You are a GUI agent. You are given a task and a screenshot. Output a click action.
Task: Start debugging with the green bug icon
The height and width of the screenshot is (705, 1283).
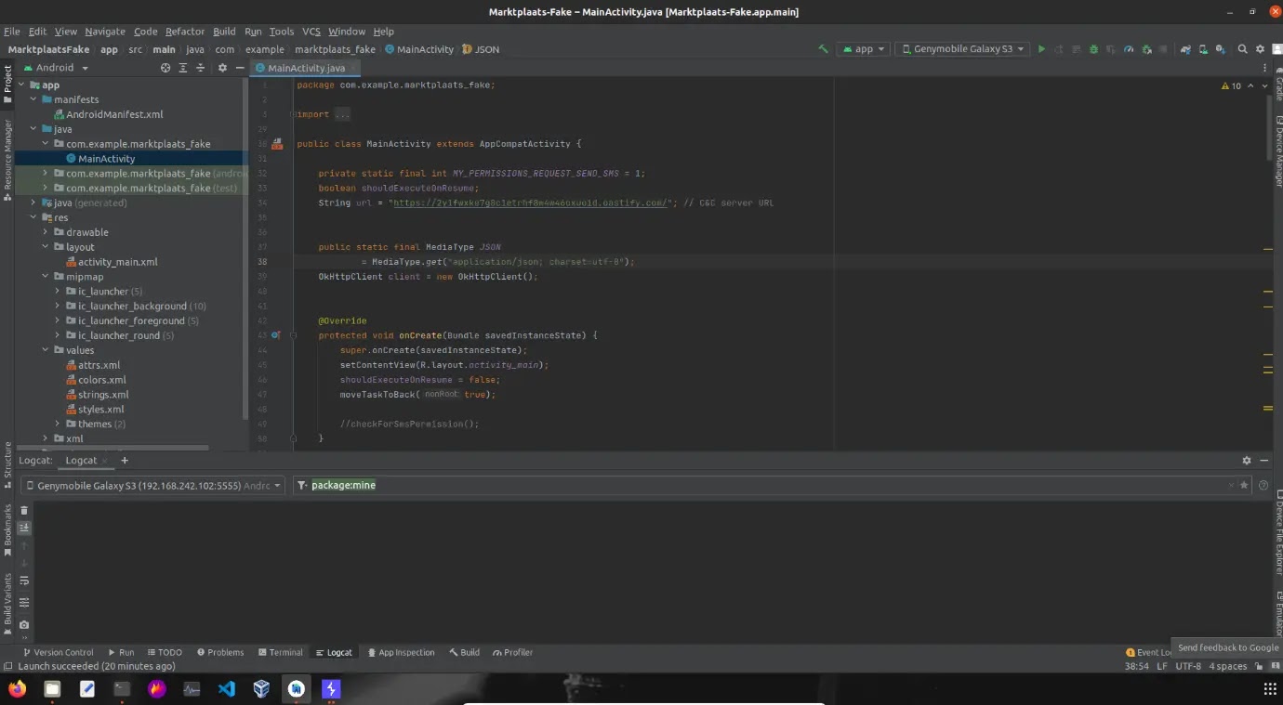[1093, 49]
